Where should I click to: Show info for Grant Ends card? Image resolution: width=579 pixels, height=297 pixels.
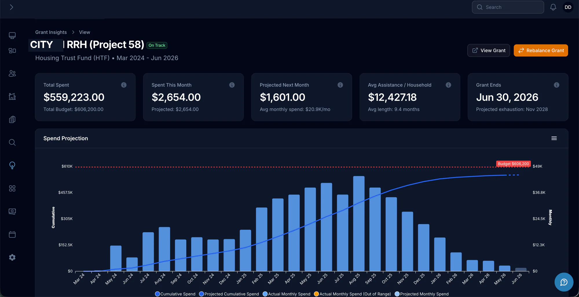point(556,85)
